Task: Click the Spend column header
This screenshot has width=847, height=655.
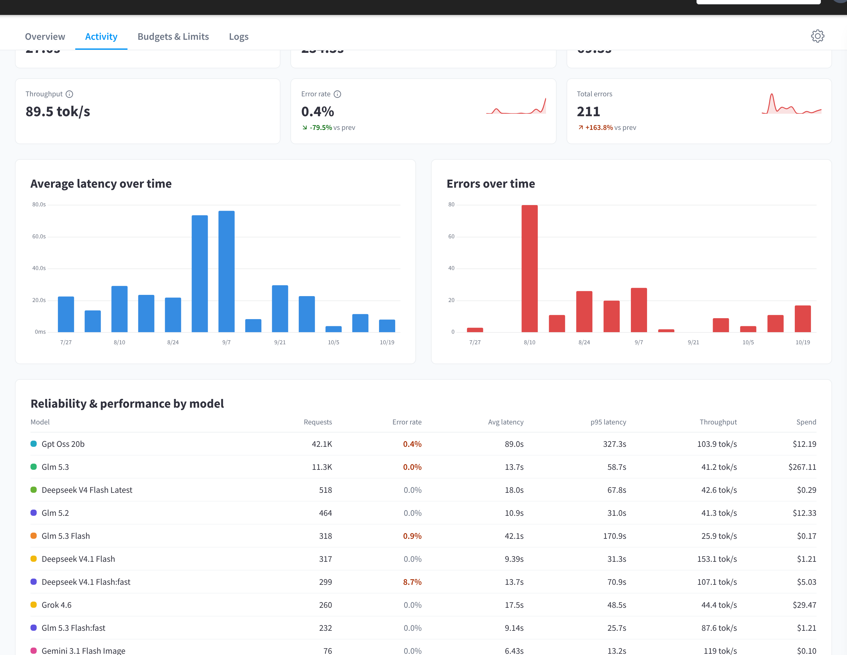Action: click(806, 422)
